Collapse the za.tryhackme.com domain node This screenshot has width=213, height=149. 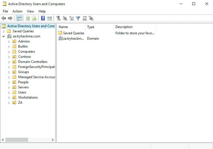[4, 36]
